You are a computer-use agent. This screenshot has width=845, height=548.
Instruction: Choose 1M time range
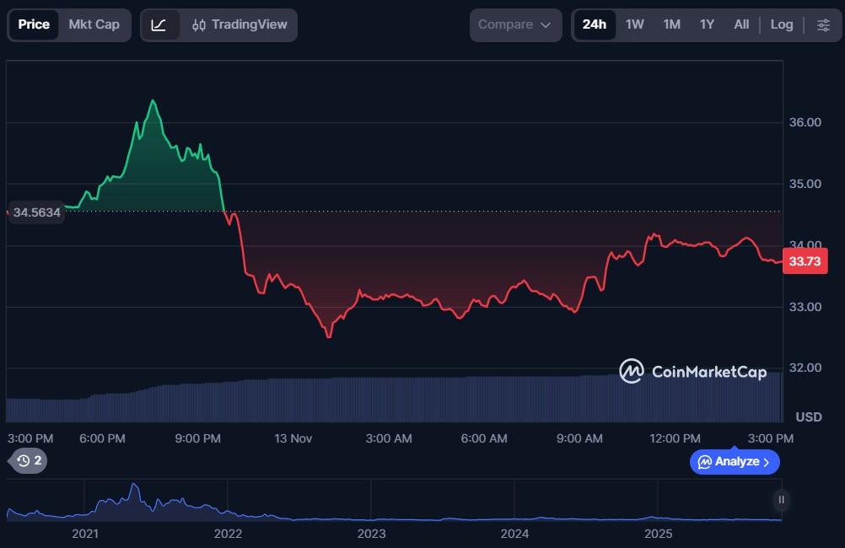tap(671, 25)
